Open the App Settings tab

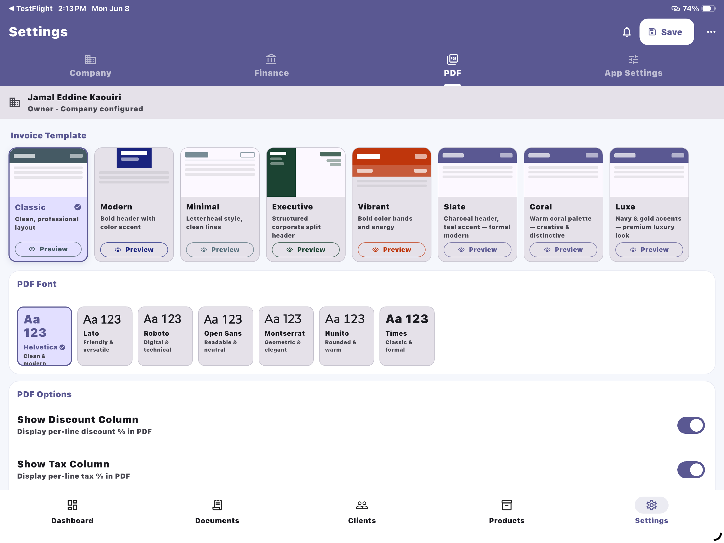[x=633, y=66]
